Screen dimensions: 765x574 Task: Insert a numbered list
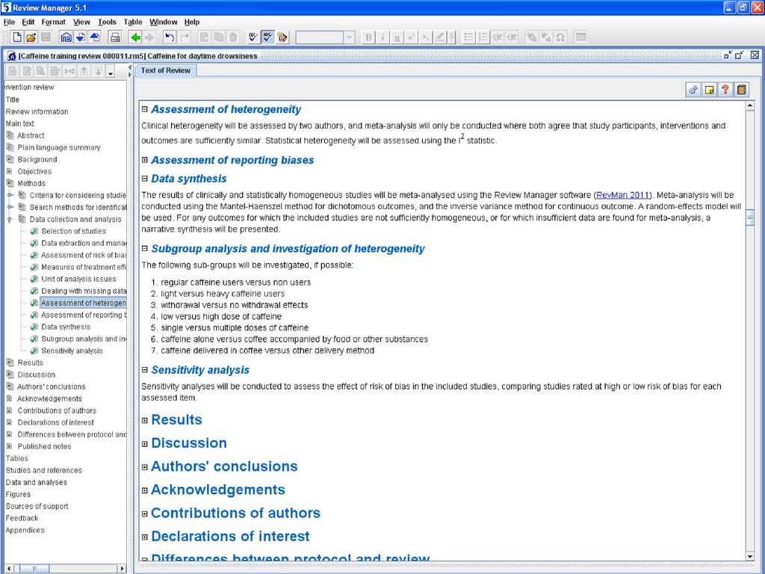(x=483, y=37)
